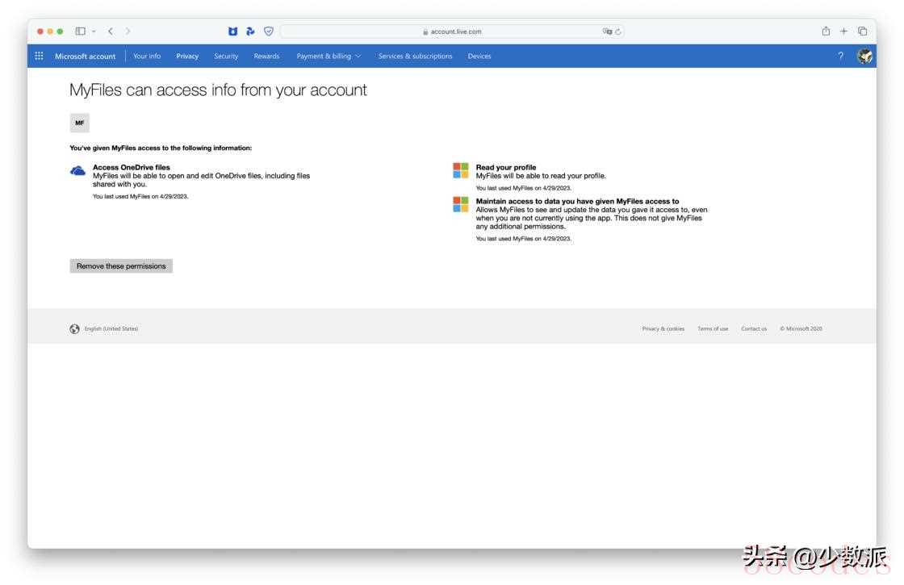904x585 pixels.
Task: Open the Contact us footer link
Action: pos(754,328)
